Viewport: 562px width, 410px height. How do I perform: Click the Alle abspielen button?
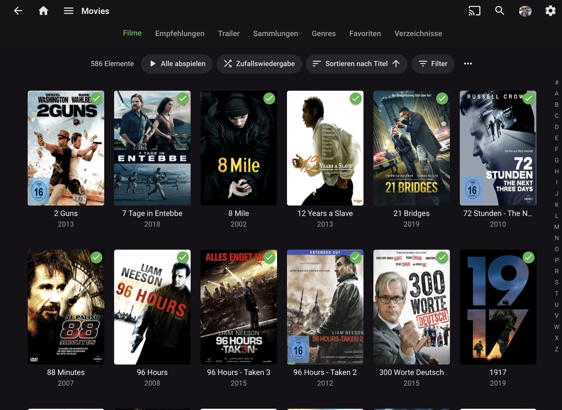coord(177,64)
